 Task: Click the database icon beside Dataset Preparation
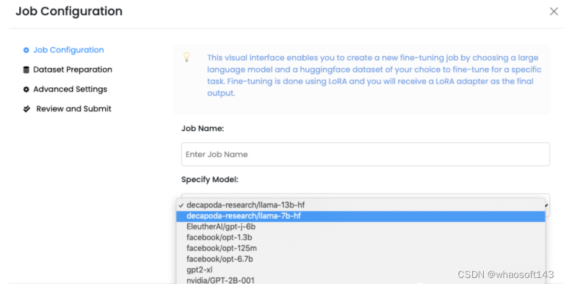click(26, 70)
